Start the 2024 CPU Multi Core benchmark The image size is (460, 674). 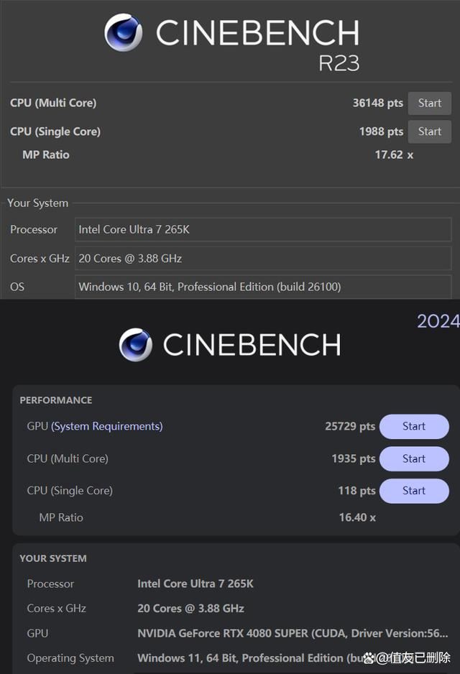tap(414, 458)
